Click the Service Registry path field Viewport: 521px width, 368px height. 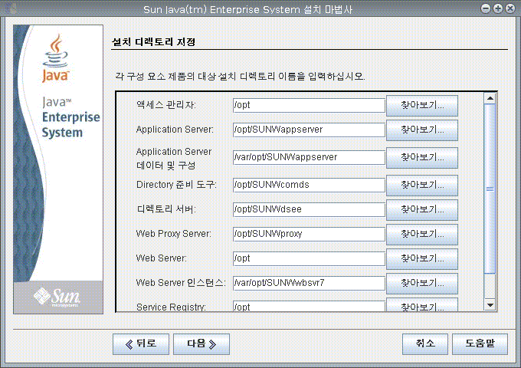coord(309,307)
